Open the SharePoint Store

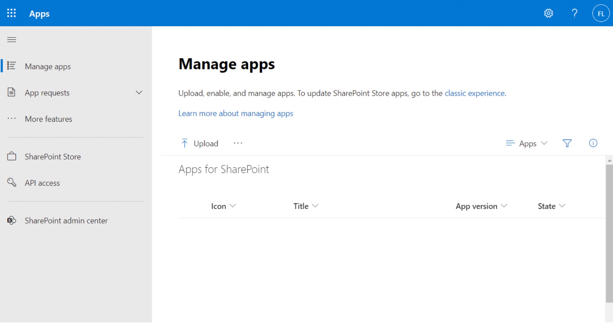tap(53, 157)
